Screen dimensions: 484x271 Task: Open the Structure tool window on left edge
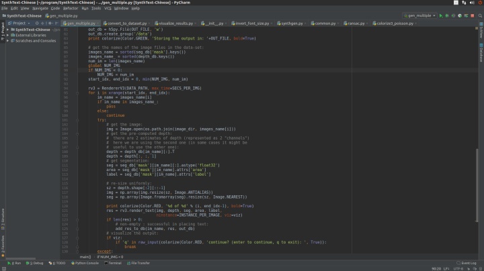3,219
